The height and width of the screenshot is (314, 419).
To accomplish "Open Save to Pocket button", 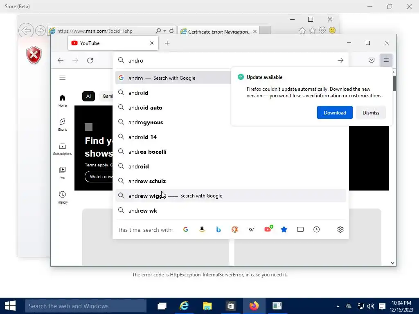I will [x=372, y=60].
